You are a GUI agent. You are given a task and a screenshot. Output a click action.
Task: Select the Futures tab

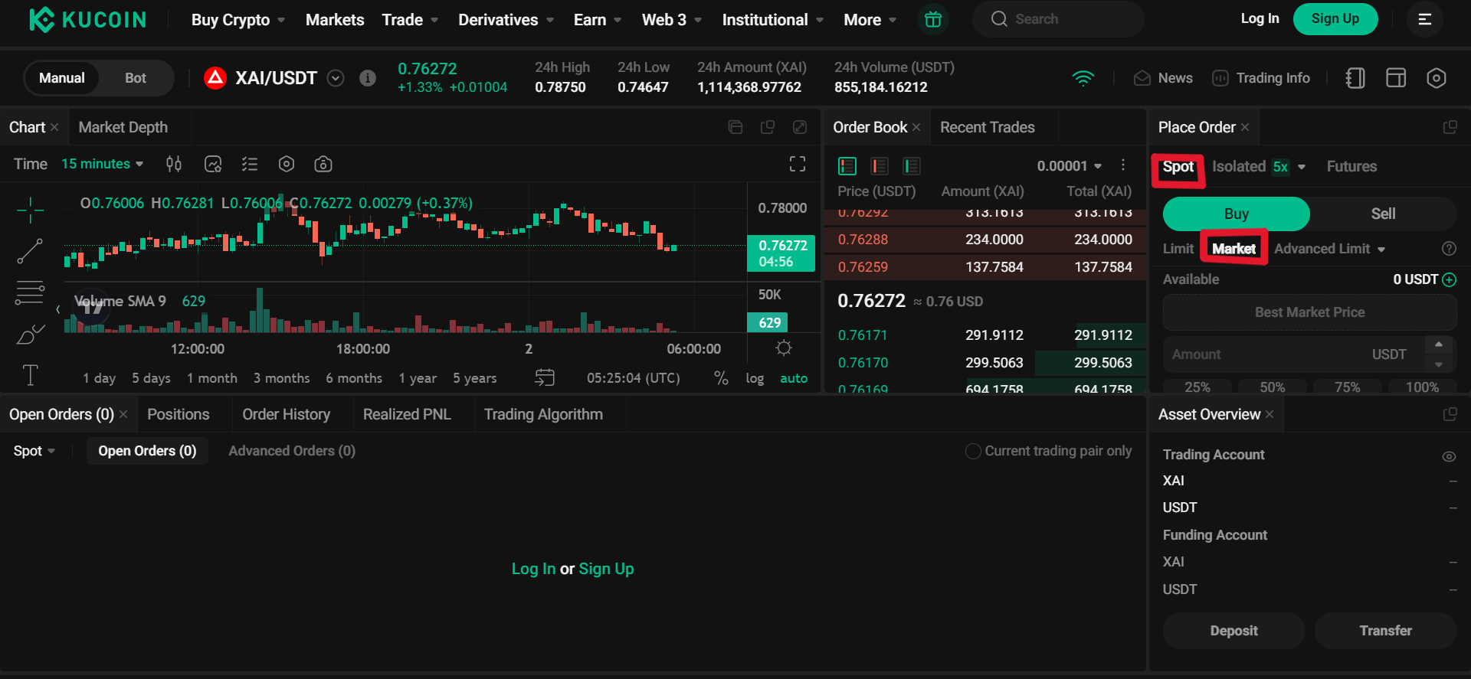click(x=1351, y=166)
